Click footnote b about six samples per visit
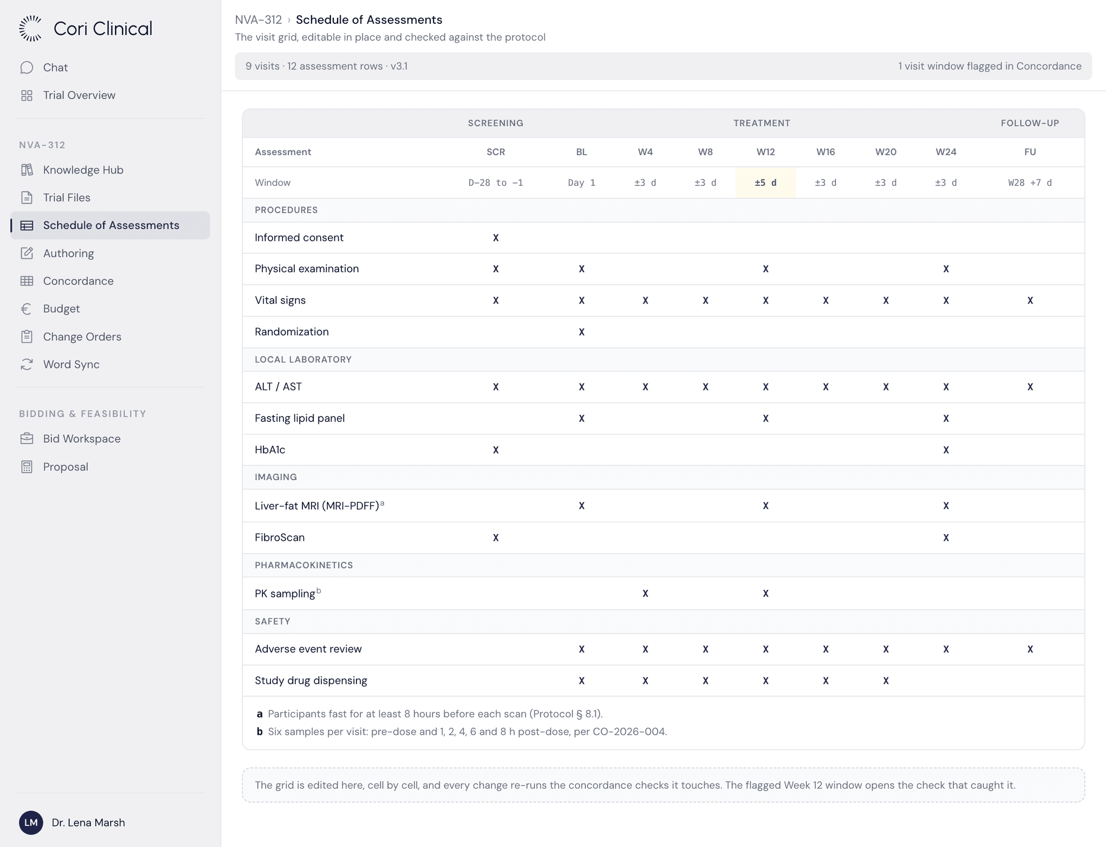The image size is (1106, 847). [x=462, y=732]
